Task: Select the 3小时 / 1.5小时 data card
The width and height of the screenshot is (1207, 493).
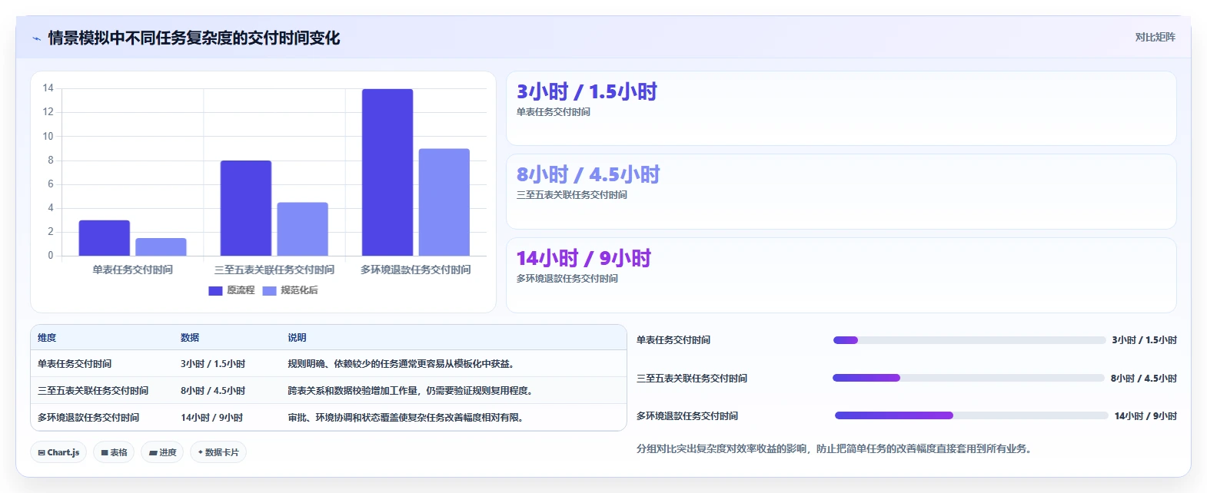Action: tap(841, 108)
